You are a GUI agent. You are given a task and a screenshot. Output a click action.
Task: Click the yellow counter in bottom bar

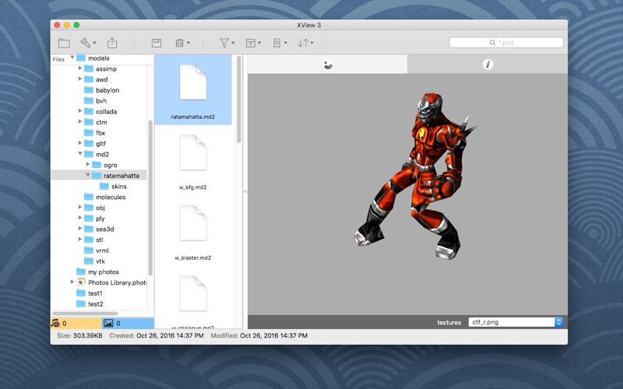[76, 323]
